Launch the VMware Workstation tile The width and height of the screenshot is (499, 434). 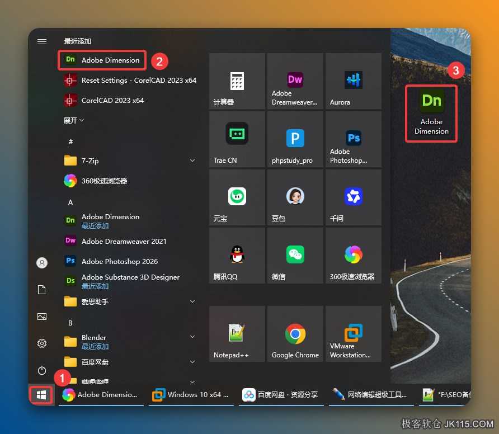point(354,334)
